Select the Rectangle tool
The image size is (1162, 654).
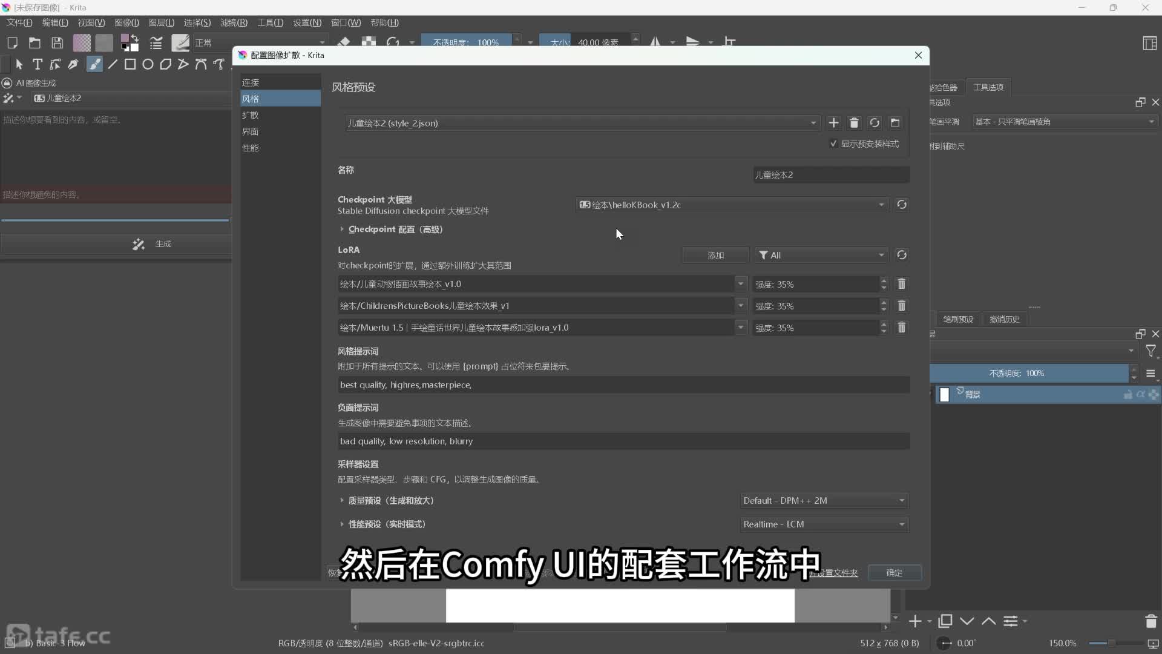[130, 64]
